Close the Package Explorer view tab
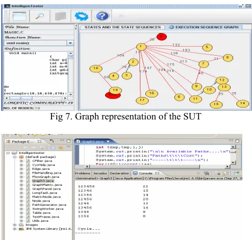 pyautogui.click(x=39, y=141)
